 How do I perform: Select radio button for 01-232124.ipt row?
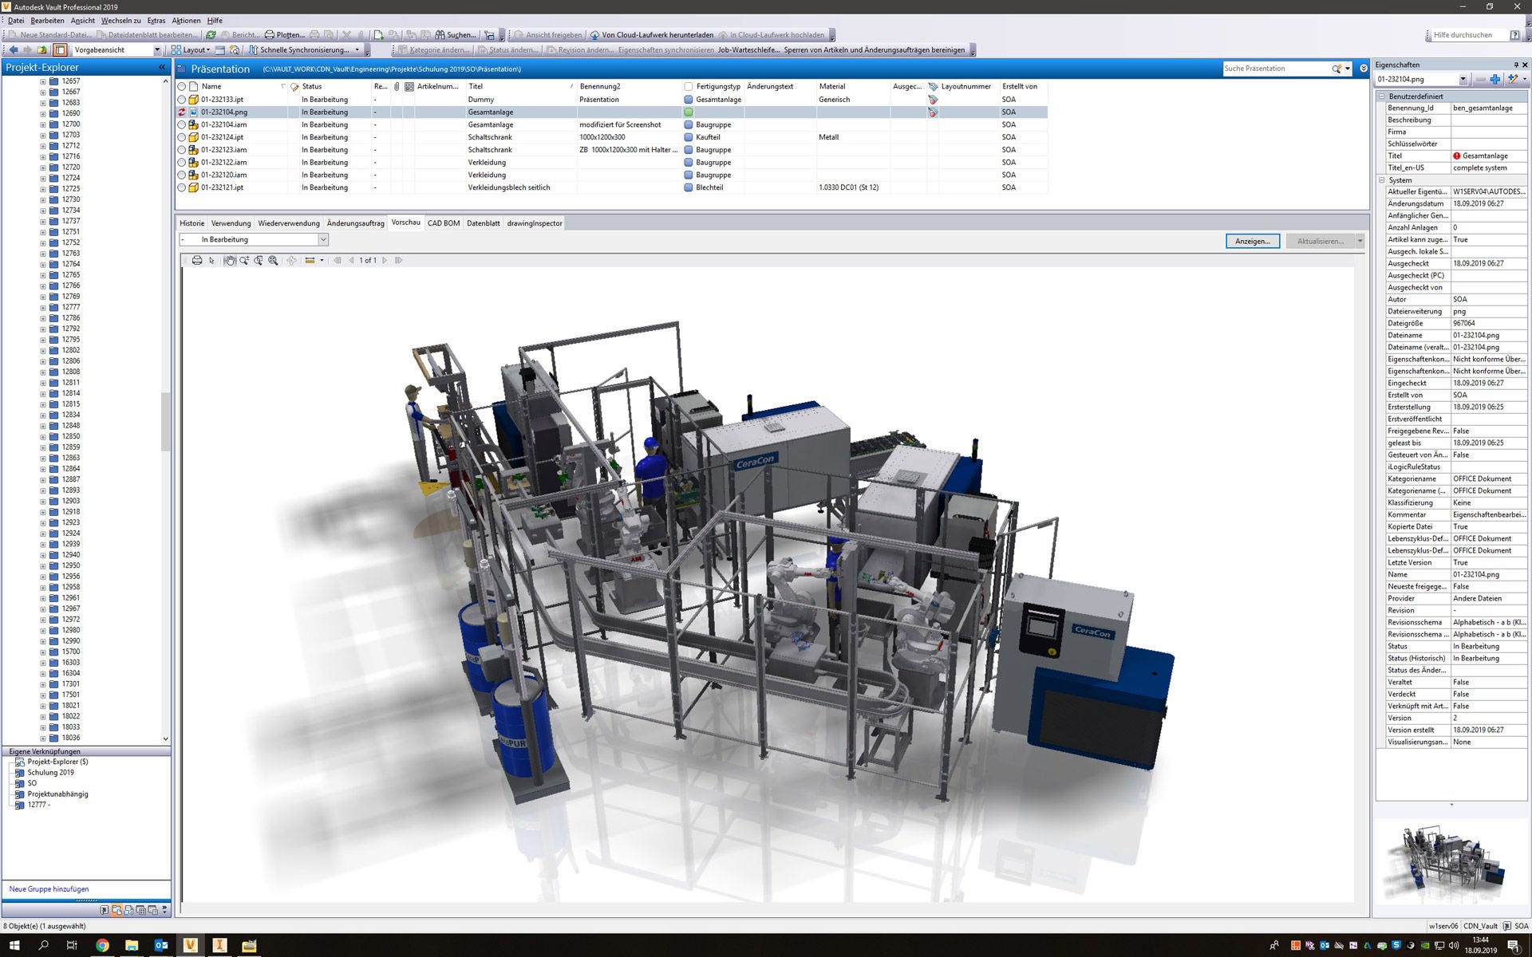pyautogui.click(x=182, y=137)
